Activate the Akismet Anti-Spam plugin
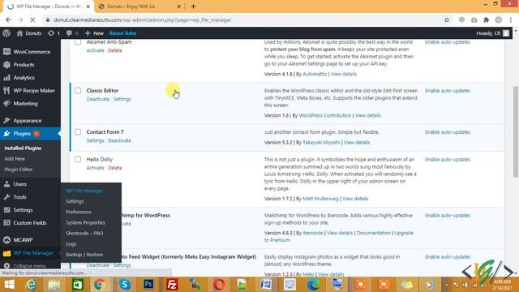 point(96,50)
